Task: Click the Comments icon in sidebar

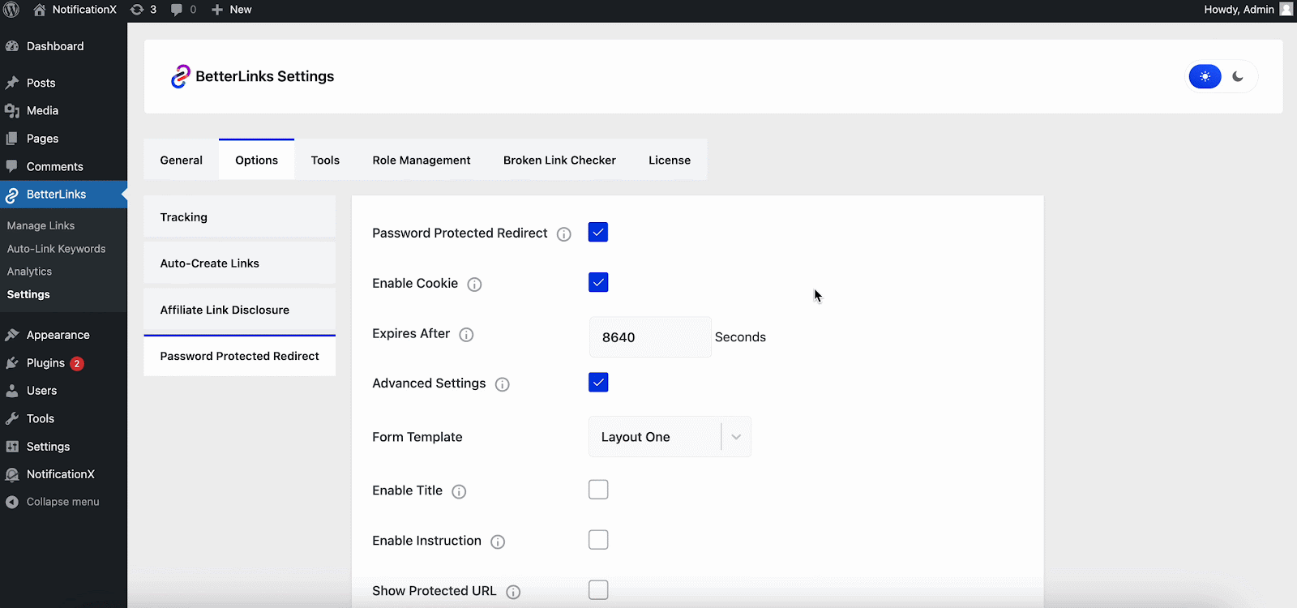Action: point(12,166)
